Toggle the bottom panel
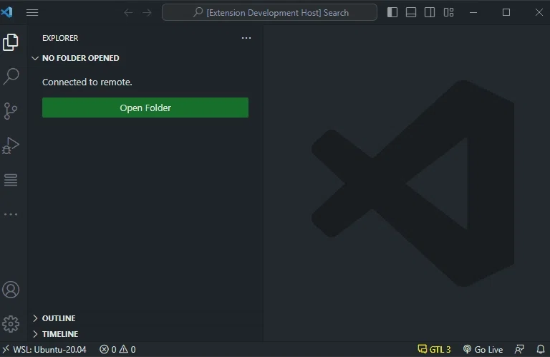Image resolution: width=550 pixels, height=357 pixels. pos(411,12)
